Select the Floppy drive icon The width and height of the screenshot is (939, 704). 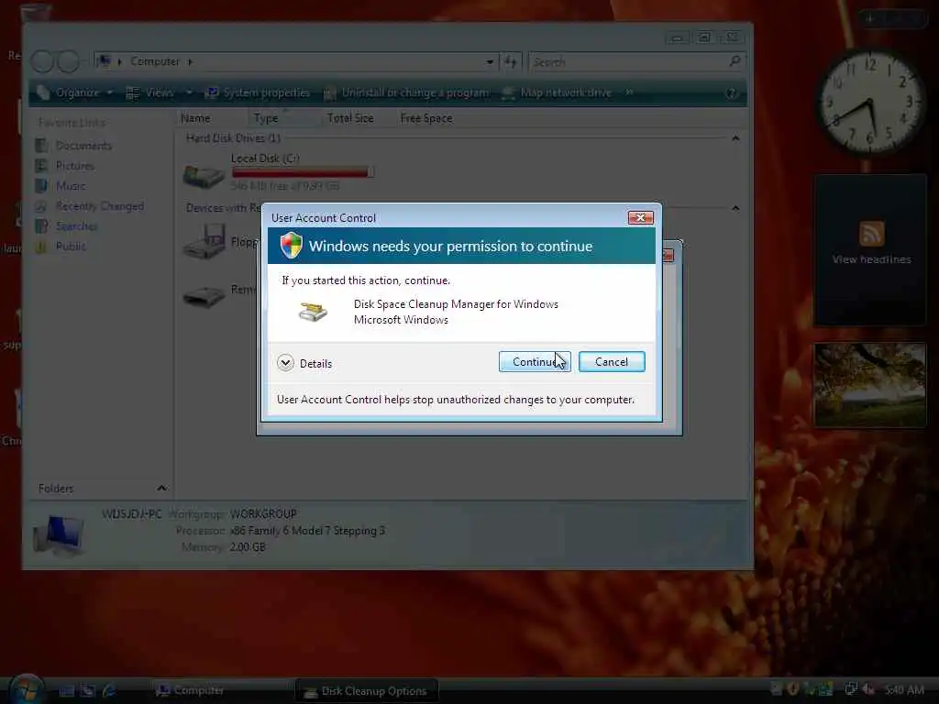[x=204, y=241]
